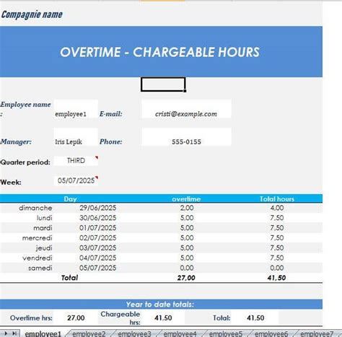Image resolution: width=342 pixels, height=337 pixels.
Task: Select the jeudi day cell
Action: click(44, 248)
